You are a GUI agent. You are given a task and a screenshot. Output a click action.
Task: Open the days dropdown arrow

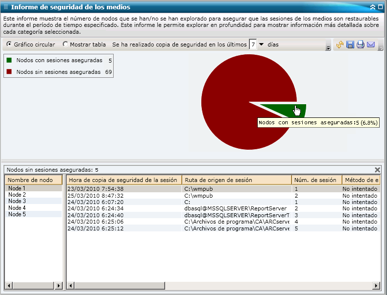click(261, 45)
